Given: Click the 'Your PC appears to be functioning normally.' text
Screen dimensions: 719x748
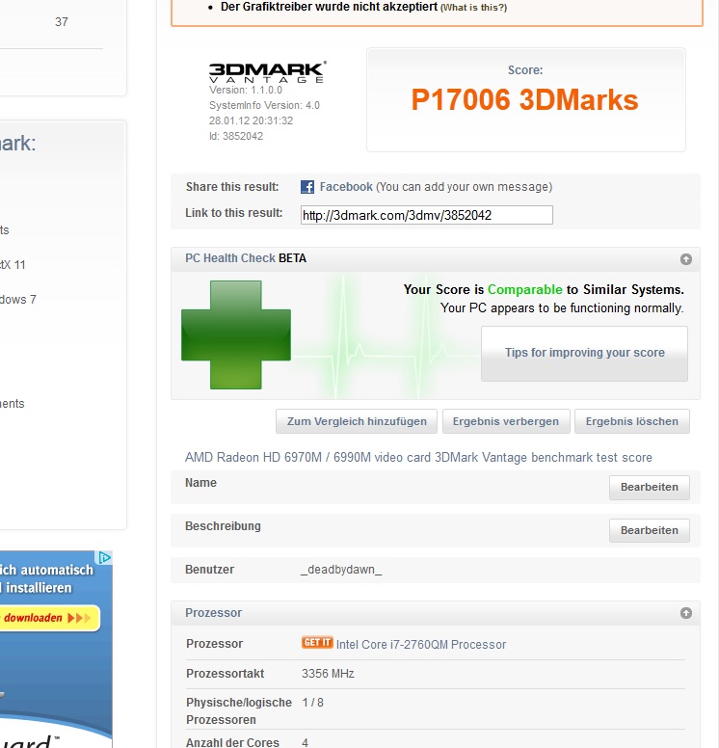Looking at the screenshot, I should [562, 308].
